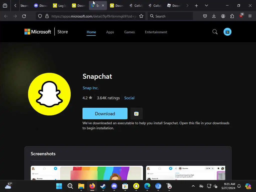This screenshot has height=192, width=256.
Task: Open a new tab with plus button
Action: point(196,6)
